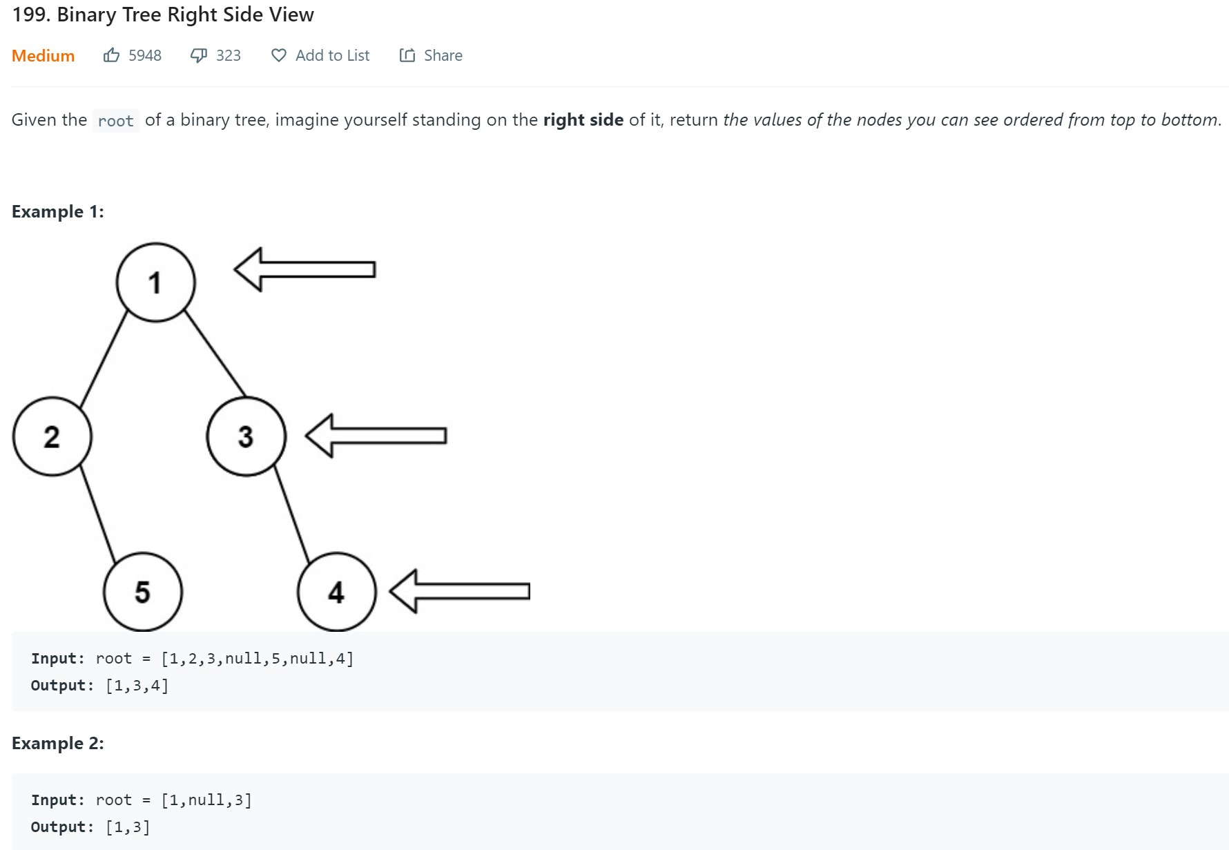Click leaf node 5 in the tree
This screenshot has width=1229, height=850.
(x=143, y=592)
